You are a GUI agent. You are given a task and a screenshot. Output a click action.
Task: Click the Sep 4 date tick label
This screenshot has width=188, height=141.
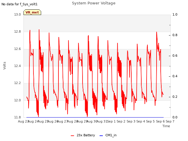pyautogui.click(x=141, y=121)
